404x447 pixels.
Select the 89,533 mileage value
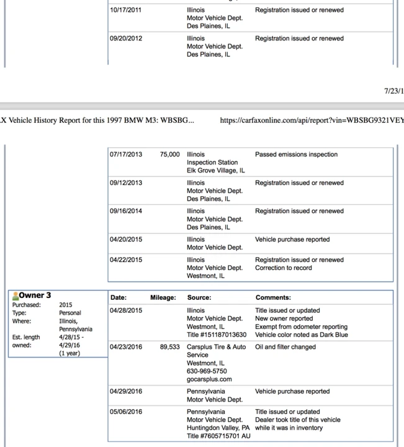coord(169,347)
